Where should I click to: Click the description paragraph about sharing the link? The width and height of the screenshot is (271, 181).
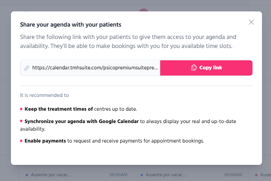pyautogui.click(x=128, y=41)
